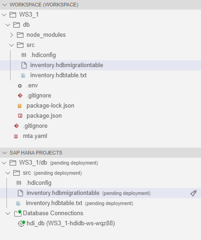The height and width of the screenshot is (240, 201).
Task: Collapse the Database Connections chevron
Action: [8, 213]
